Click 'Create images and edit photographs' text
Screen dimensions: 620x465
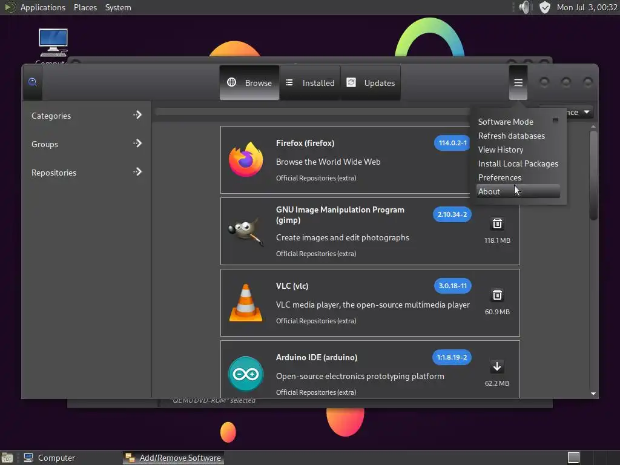coord(343,237)
